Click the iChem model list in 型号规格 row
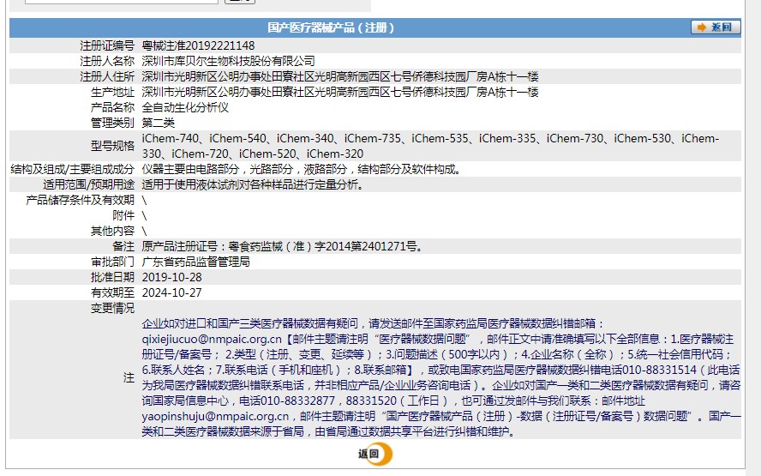This screenshot has width=761, height=476. pyautogui.click(x=430, y=146)
